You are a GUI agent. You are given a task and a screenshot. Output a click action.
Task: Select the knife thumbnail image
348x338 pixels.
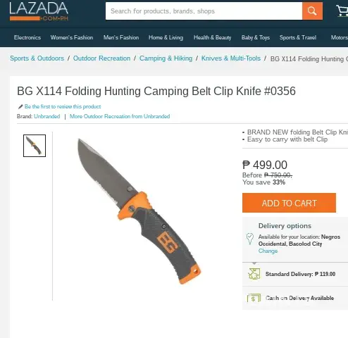point(35,146)
